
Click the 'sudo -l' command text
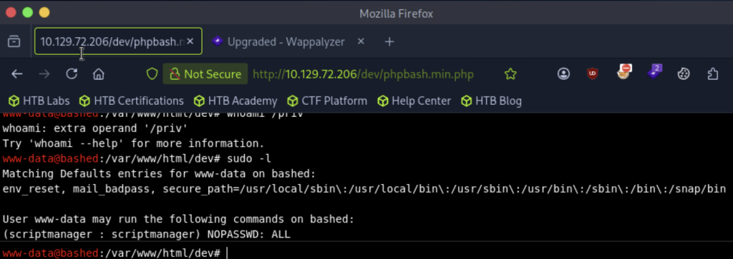coord(248,159)
